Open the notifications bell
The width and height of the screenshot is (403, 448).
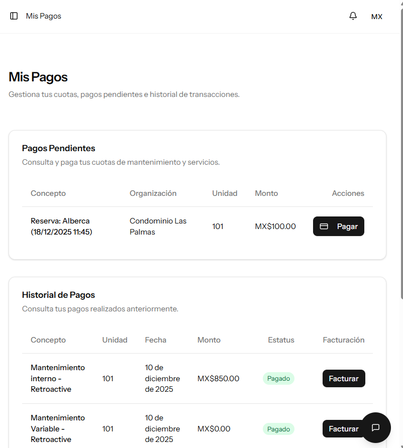point(353,16)
